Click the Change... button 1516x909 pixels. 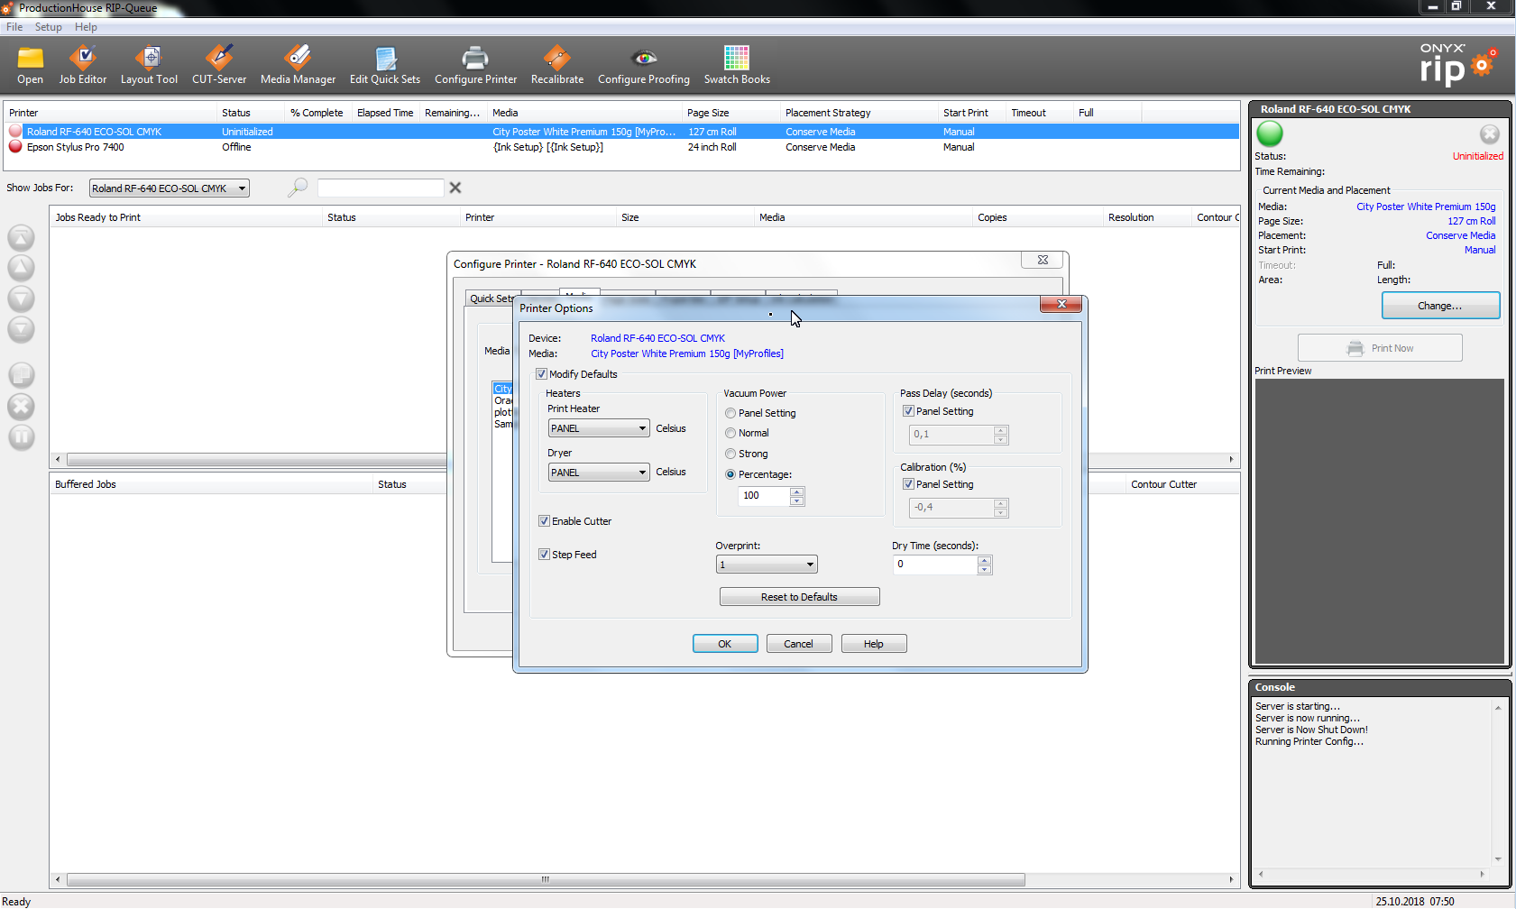point(1440,306)
